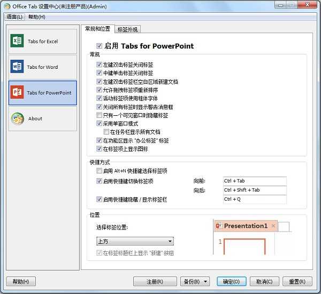Click the 确定(O) button
The height and width of the screenshot is (294, 321).
point(231,282)
